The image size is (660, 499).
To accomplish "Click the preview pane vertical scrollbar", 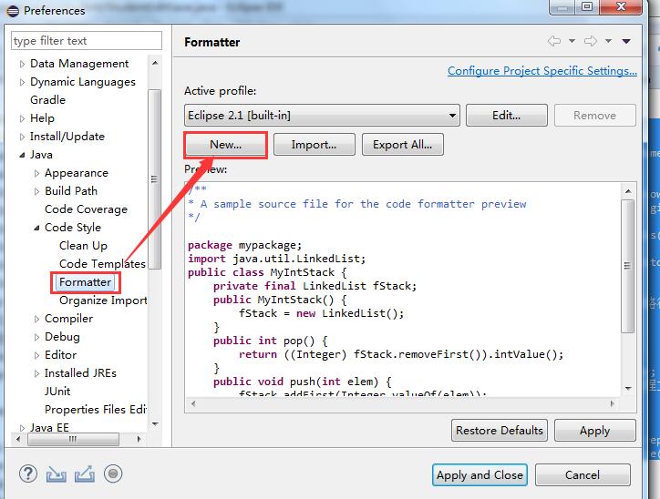I will click(x=628, y=264).
